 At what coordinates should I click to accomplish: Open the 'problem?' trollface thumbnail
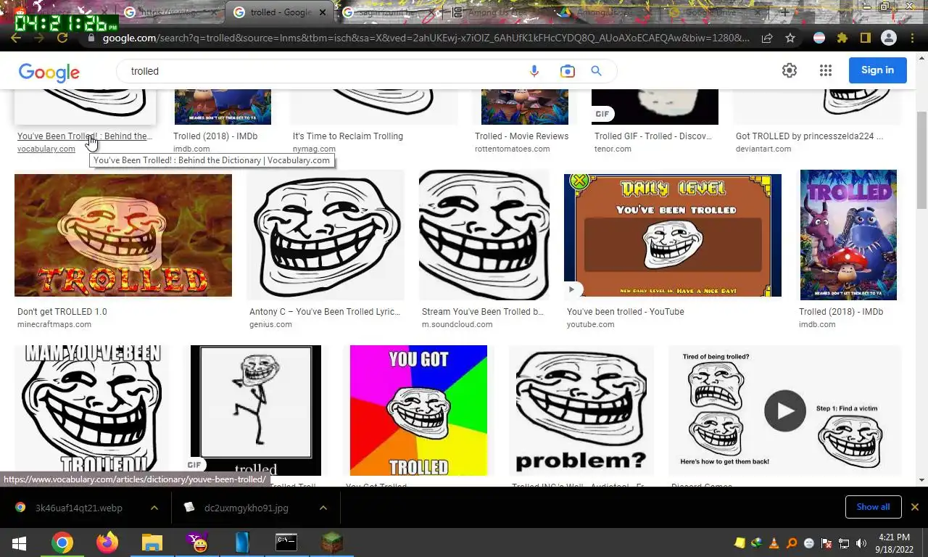(x=581, y=410)
